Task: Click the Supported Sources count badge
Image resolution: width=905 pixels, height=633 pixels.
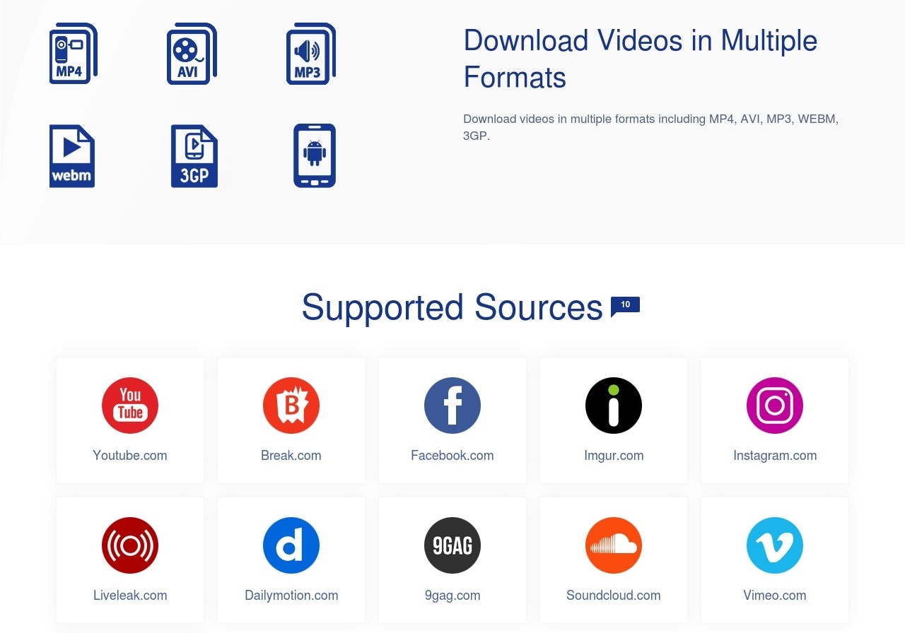Action: click(x=625, y=306)
